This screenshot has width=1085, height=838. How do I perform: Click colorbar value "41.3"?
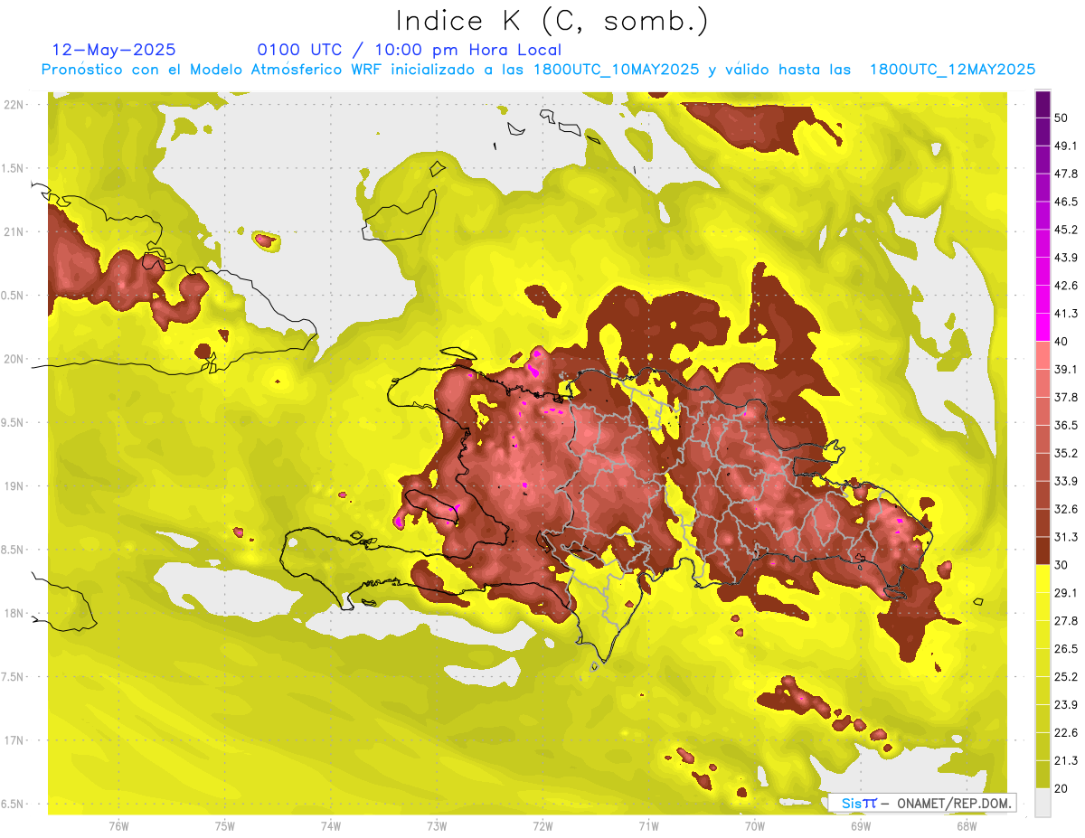point(1065,314)
